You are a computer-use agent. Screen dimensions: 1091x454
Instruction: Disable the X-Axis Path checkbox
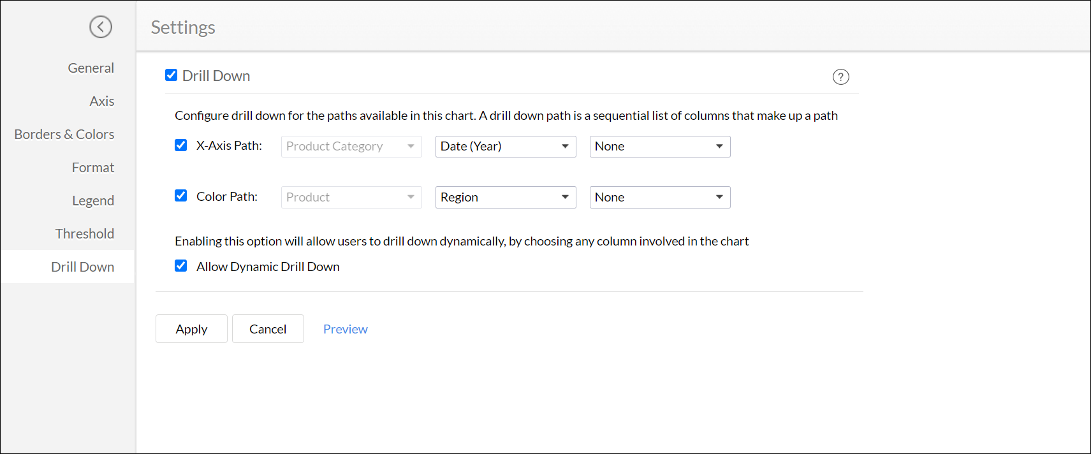[181, 145]
